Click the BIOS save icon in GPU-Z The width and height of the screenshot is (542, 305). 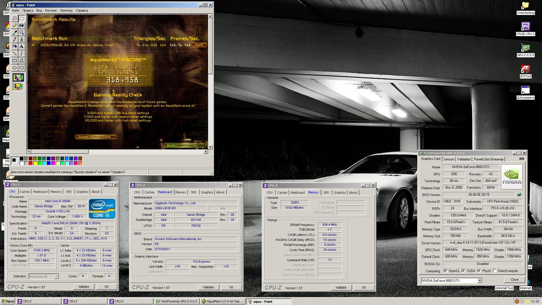pos(519,195)
